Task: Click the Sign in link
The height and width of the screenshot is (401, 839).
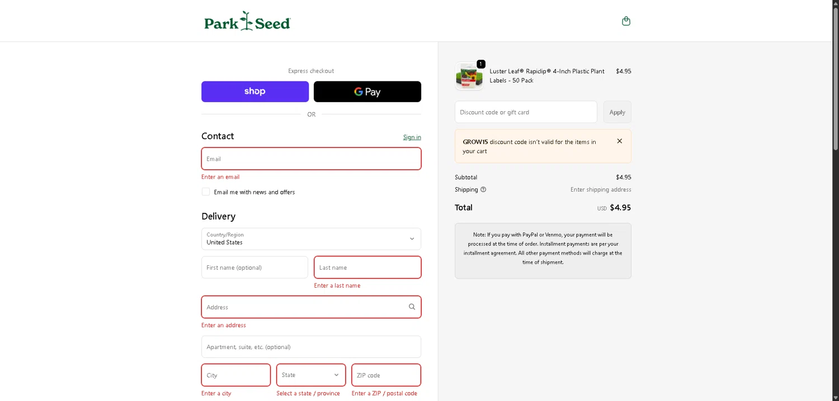Action: (x=412, y=137)
